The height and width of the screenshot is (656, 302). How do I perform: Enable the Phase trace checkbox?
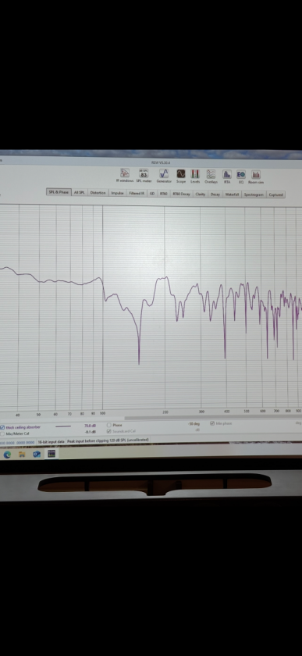[109, 425]
